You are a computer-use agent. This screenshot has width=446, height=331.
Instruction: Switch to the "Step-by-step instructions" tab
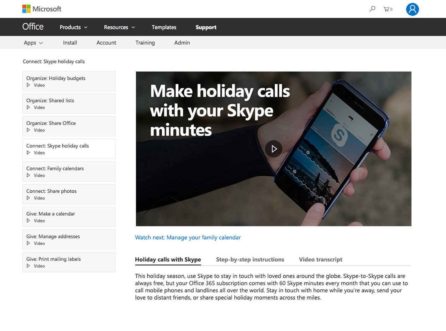250,259
